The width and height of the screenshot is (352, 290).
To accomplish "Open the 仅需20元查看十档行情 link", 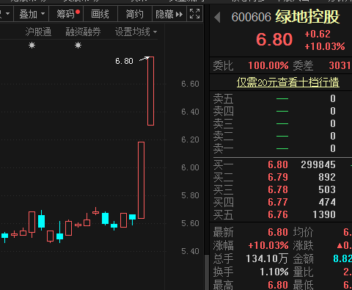I will pos(287,82).
